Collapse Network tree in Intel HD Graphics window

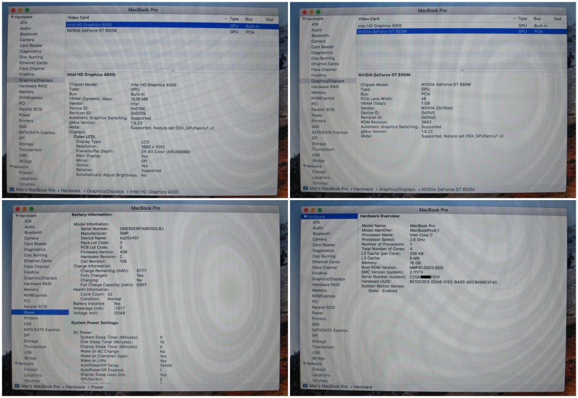click(11, 167)
